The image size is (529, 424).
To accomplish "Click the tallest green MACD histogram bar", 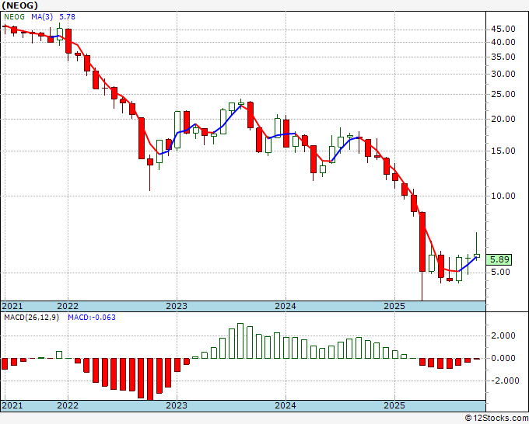I will pos(240,341).
